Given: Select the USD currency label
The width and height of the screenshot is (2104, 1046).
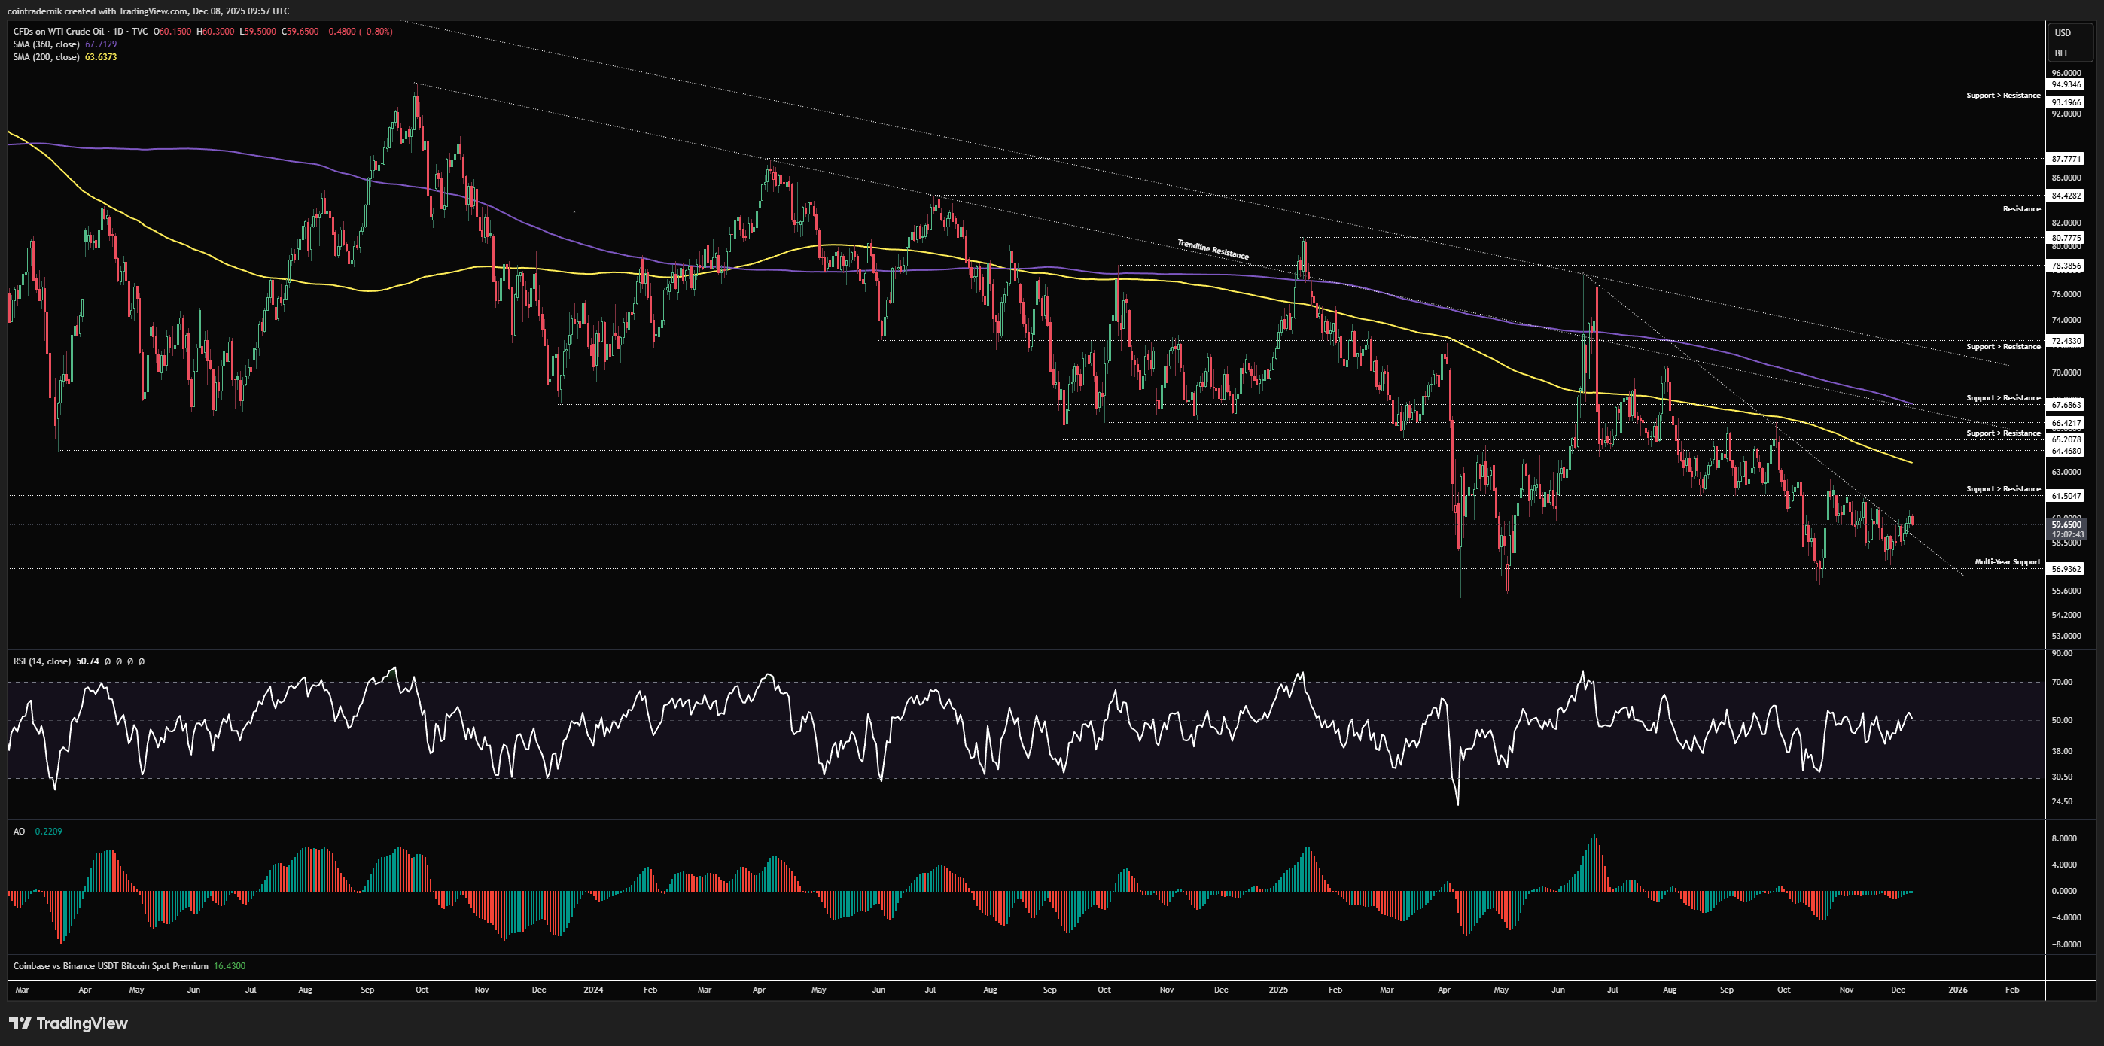Looking at the screenshot, I should point(2063,33).
